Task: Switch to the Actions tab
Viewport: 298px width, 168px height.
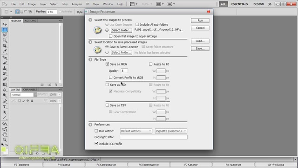Action: coord(30,21)
